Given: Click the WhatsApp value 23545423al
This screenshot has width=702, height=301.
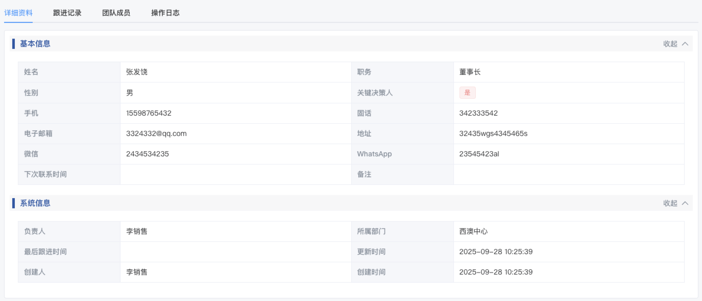Looking at the screenshot, I should coord(479,154).
